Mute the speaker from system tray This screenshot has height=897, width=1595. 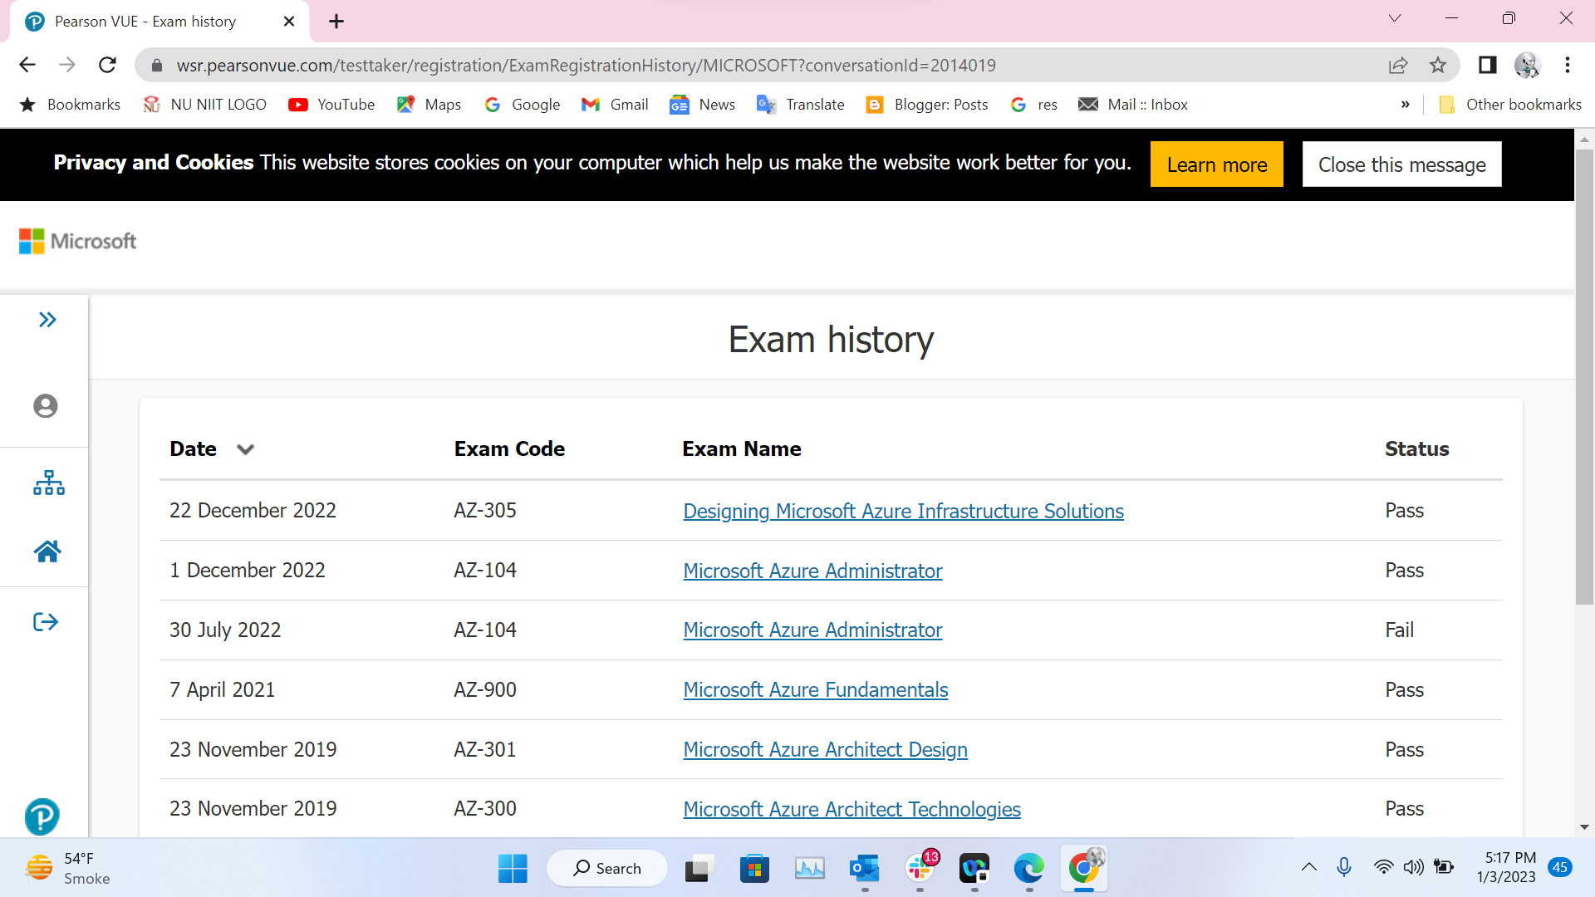point(1414,867)
